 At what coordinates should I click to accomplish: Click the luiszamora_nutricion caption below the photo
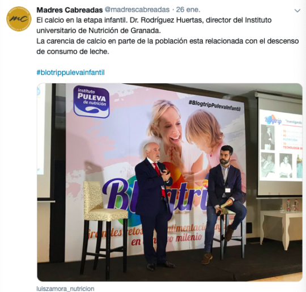click(x=65, y=289)
